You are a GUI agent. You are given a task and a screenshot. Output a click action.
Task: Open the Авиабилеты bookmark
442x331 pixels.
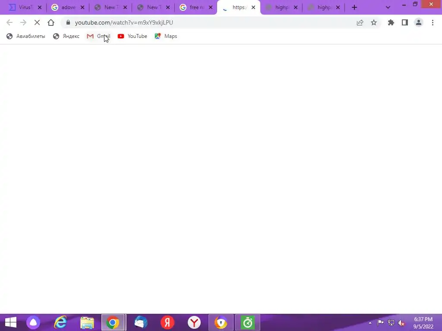pos(25,36)
